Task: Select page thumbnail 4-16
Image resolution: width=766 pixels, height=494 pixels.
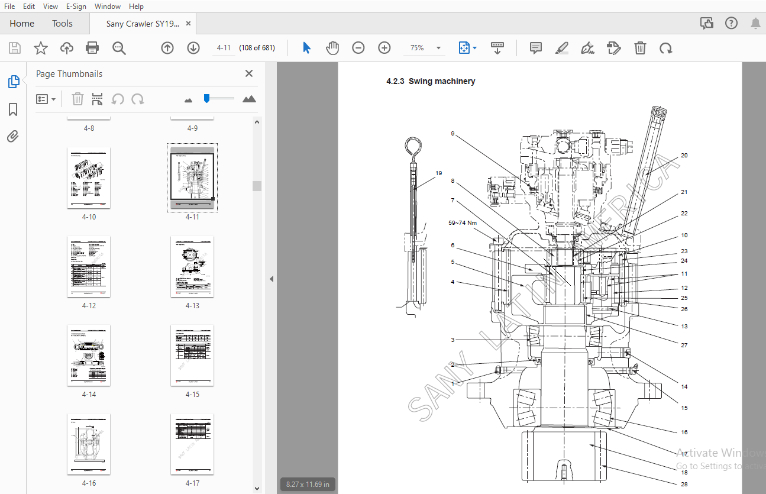Action: point(89,444)
